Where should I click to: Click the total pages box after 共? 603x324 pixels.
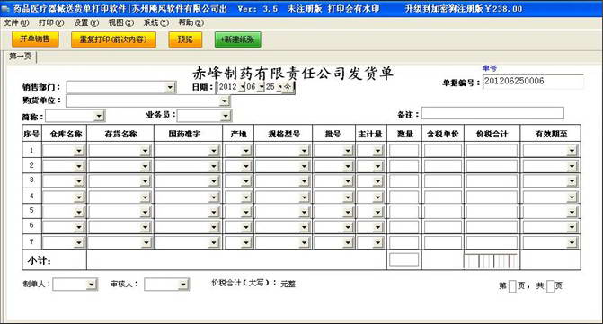click(x=550, y=286)
